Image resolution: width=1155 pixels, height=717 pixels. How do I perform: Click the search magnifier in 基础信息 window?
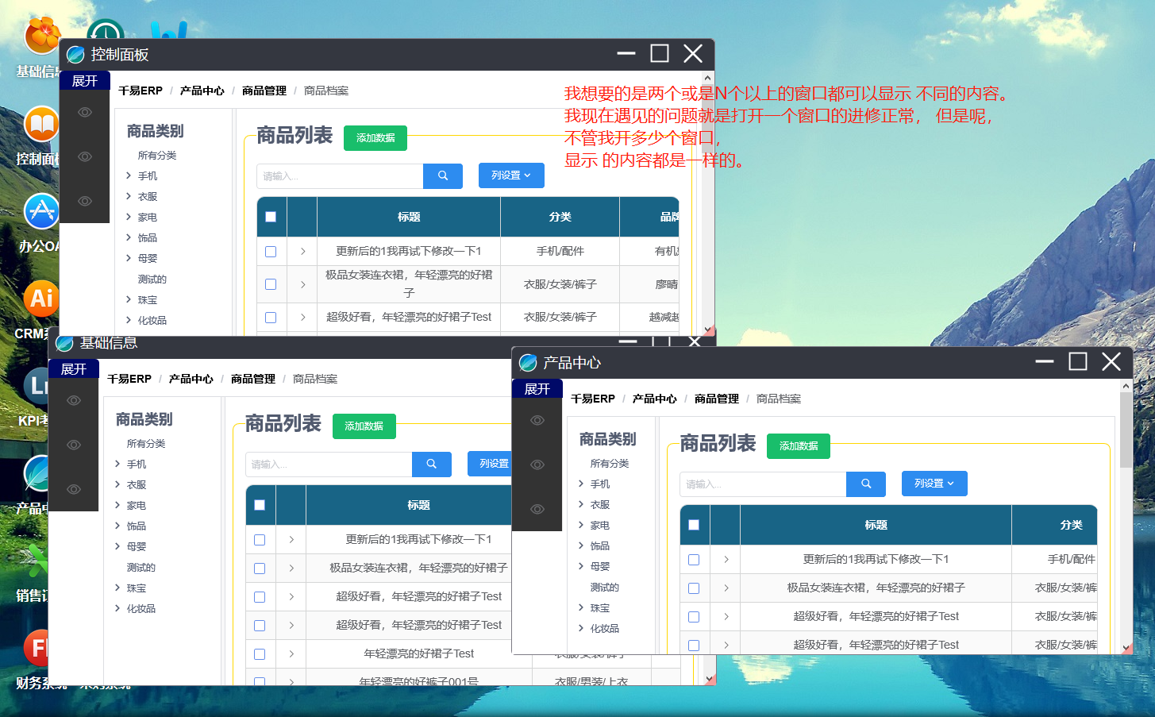click(x=432, y=464)
